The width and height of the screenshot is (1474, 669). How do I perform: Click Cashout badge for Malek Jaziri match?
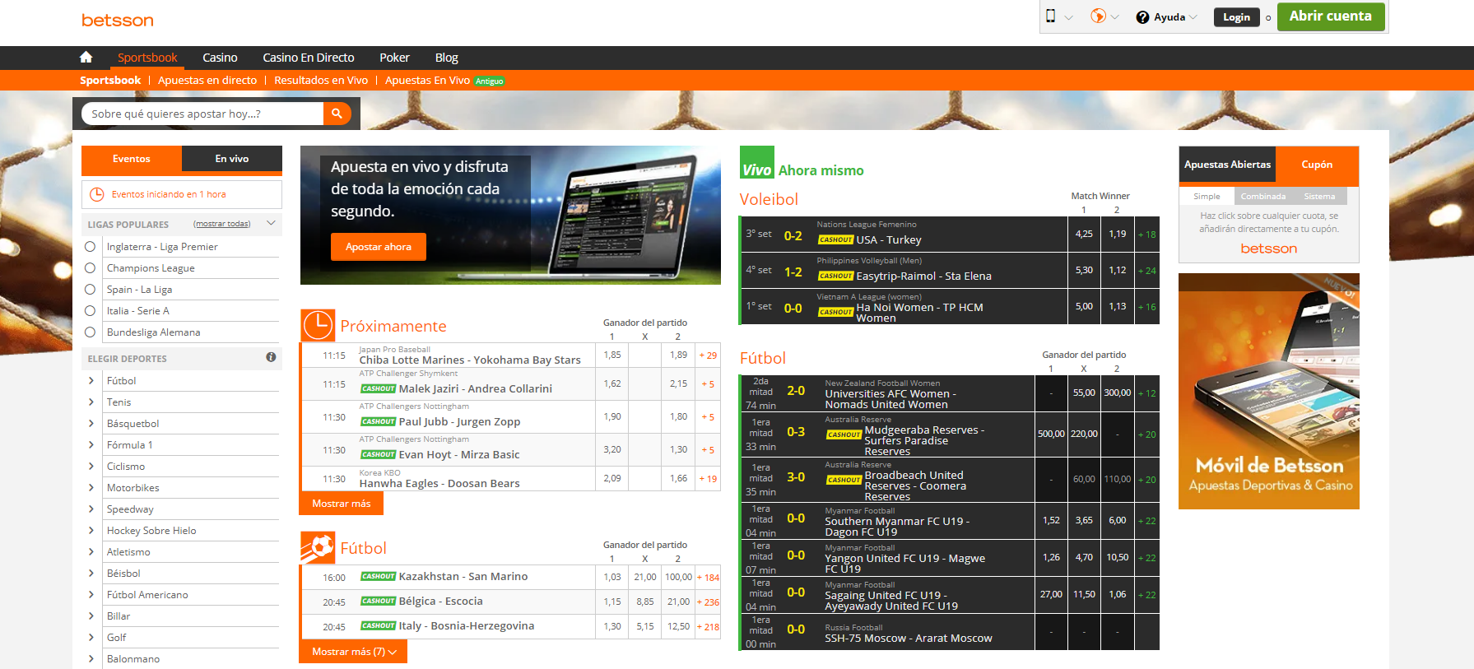click(379, 388)
